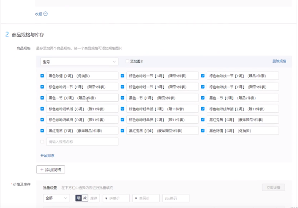
Task: Edit 黑红鬼笛【G调】(豪华赠品9件套) field
Action: pyautogui.click(x=243, y=119)
